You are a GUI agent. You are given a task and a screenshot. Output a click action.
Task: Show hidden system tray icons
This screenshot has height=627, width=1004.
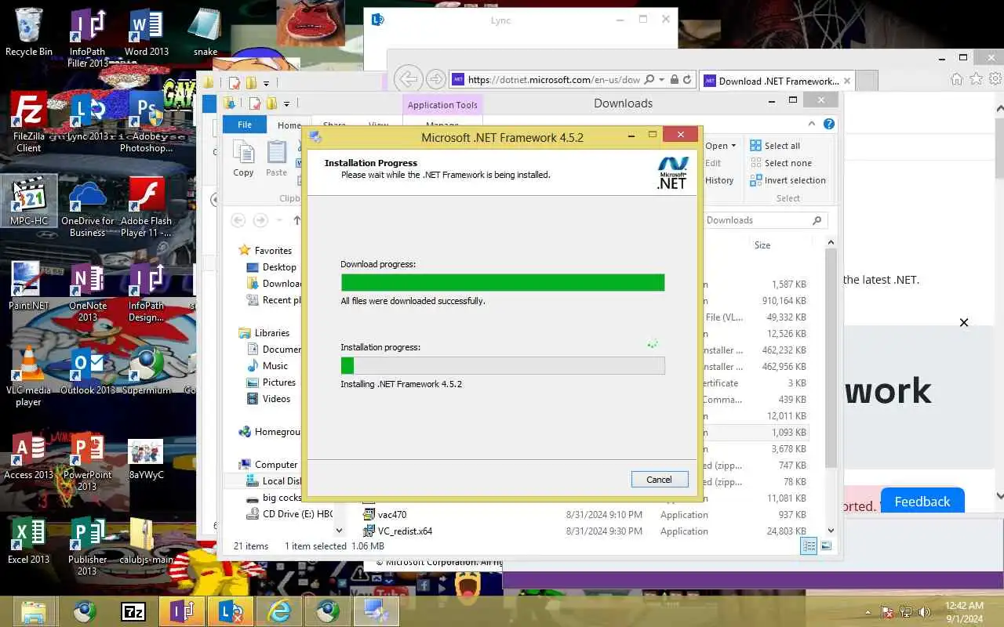(x=868, y=612)
